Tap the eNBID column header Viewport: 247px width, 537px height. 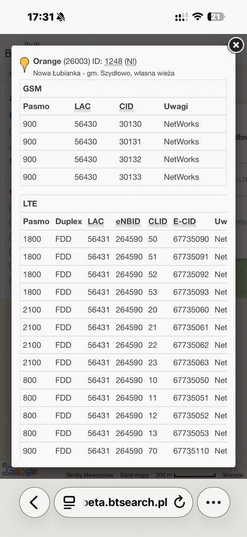click(x=128, y=221)
